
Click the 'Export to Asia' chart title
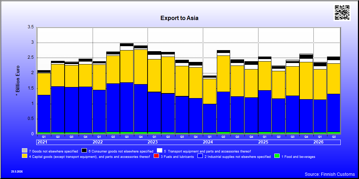pos(179,18)
